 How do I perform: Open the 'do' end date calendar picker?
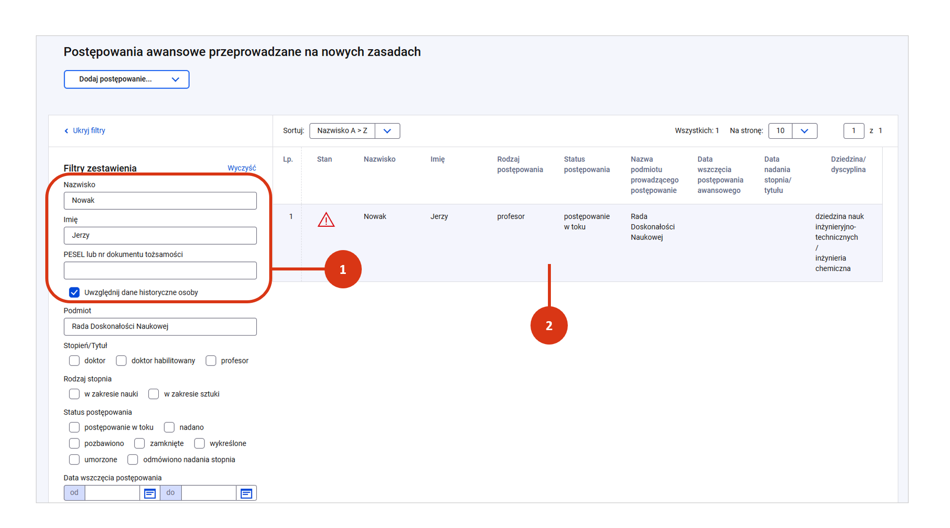tap(246, 493)
